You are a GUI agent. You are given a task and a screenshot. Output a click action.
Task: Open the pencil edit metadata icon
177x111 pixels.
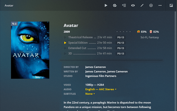coord(142,5)
